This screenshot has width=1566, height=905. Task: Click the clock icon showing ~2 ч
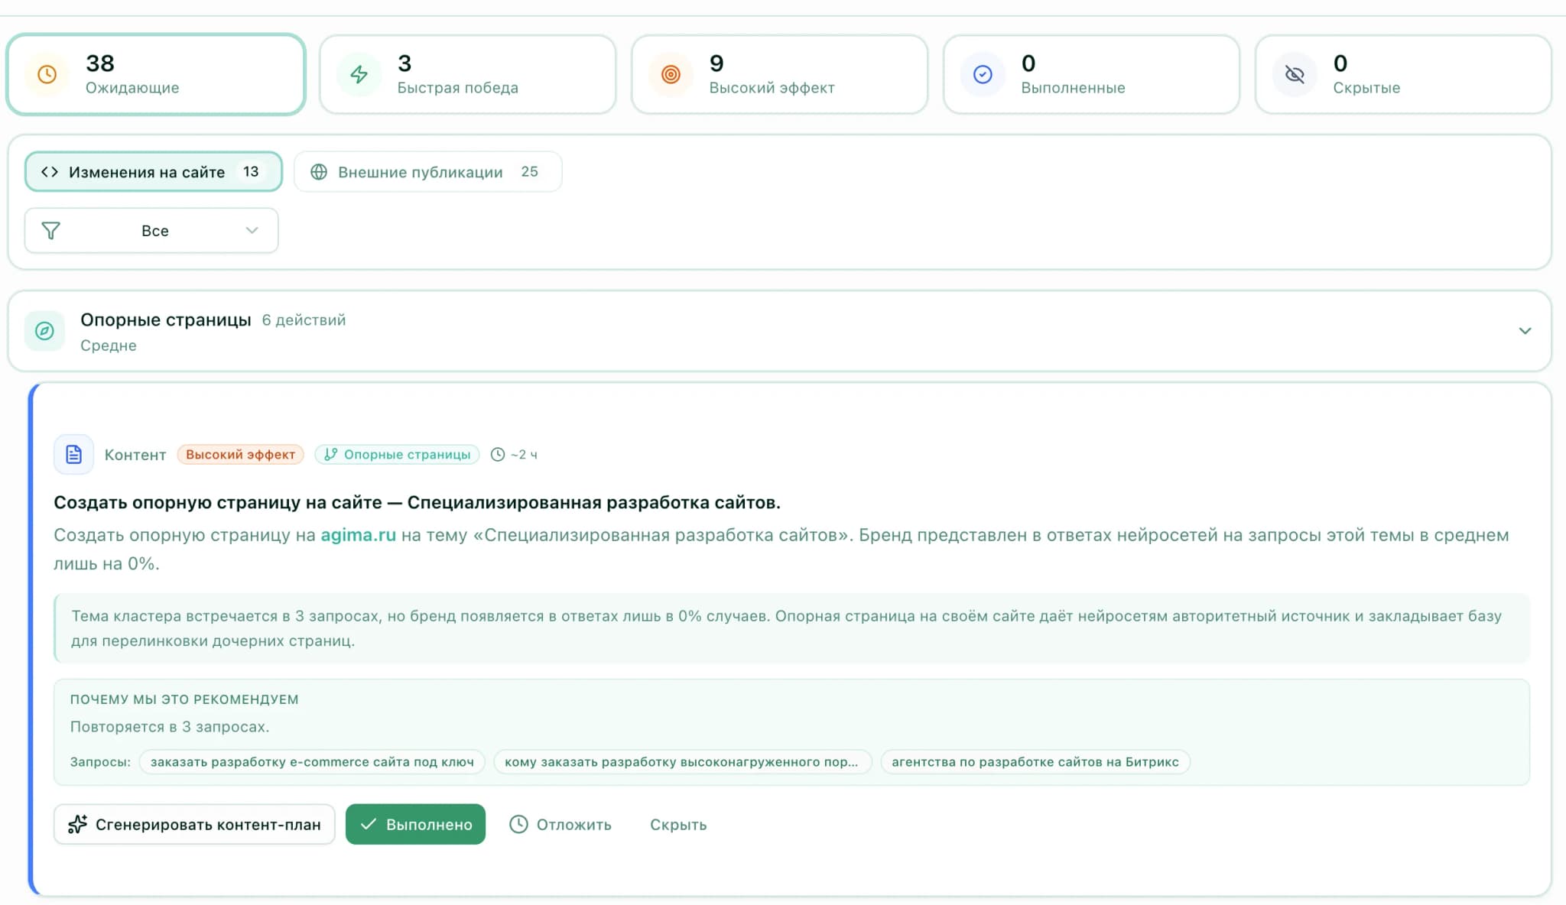tap(498, 455)
